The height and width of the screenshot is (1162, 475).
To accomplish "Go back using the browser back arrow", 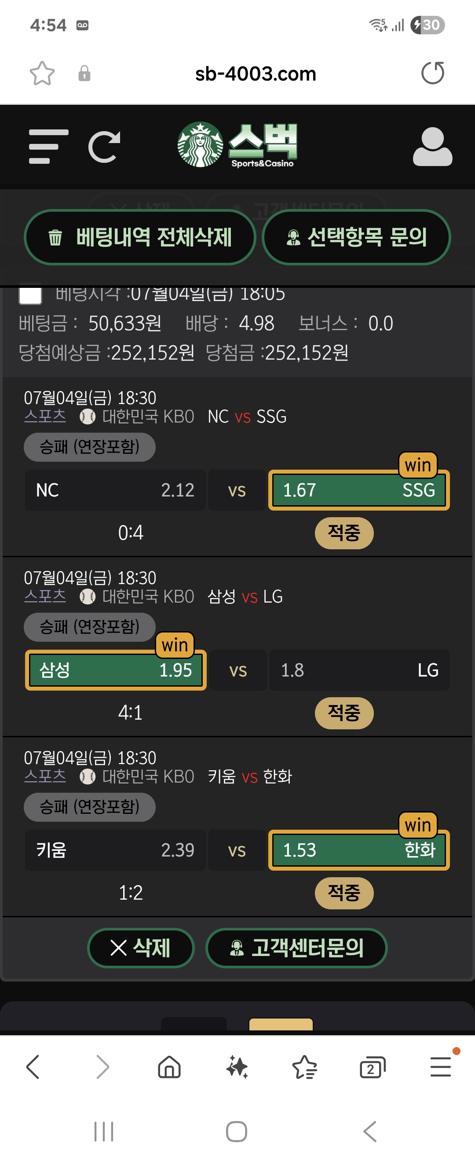I will click(33, 1067).
